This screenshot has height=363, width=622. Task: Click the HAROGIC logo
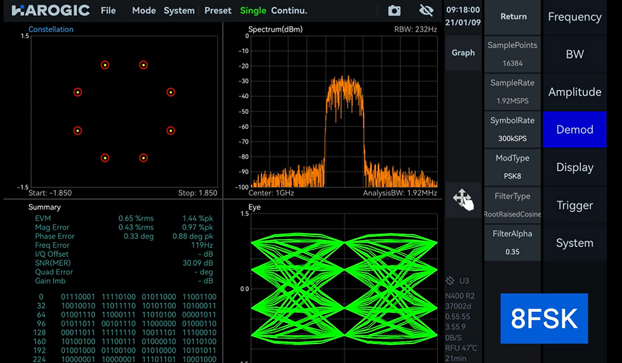[x=50, y=10]
